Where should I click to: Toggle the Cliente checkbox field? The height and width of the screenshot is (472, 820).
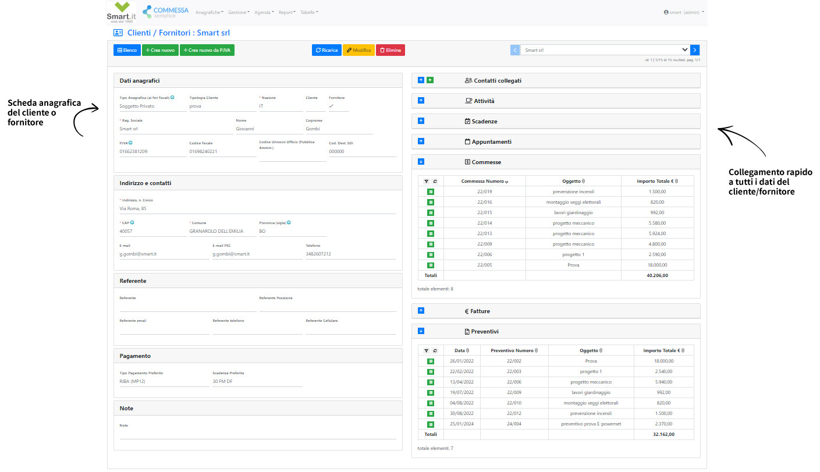pos(315,106)
